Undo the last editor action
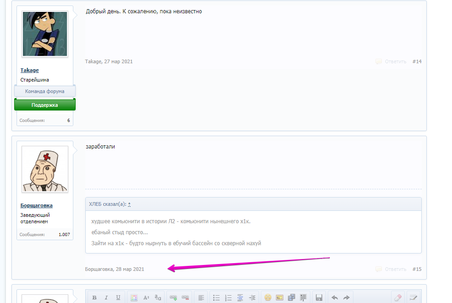Viewport: 452px width, 303px height. coord(335,297)
